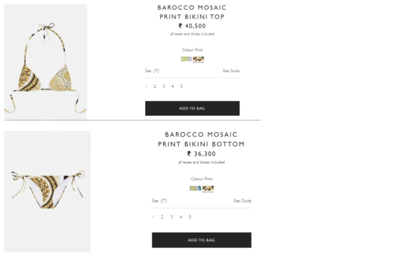
Task: Open the bikini bottom product image
Action: (x=47, y=191)
